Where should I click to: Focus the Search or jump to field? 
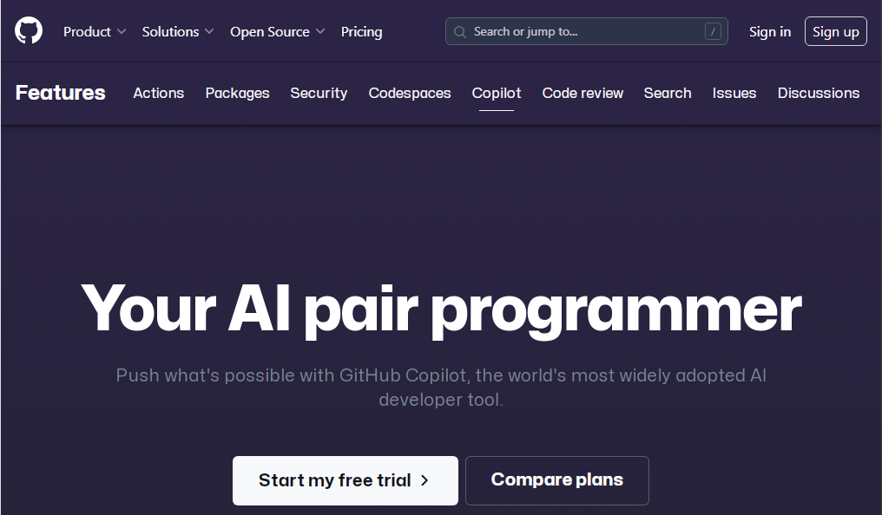587,31
